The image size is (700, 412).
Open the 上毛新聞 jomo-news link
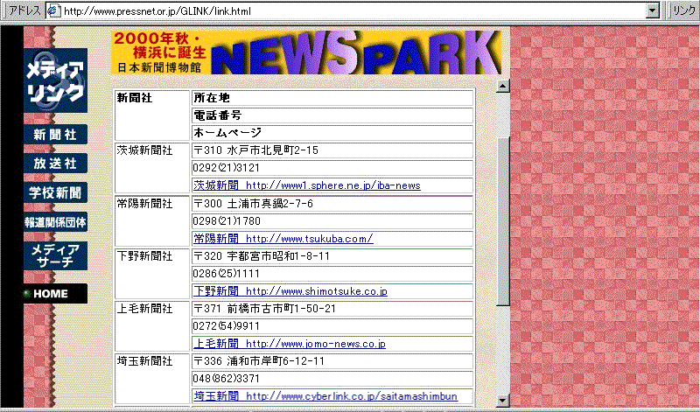point(290,343)
